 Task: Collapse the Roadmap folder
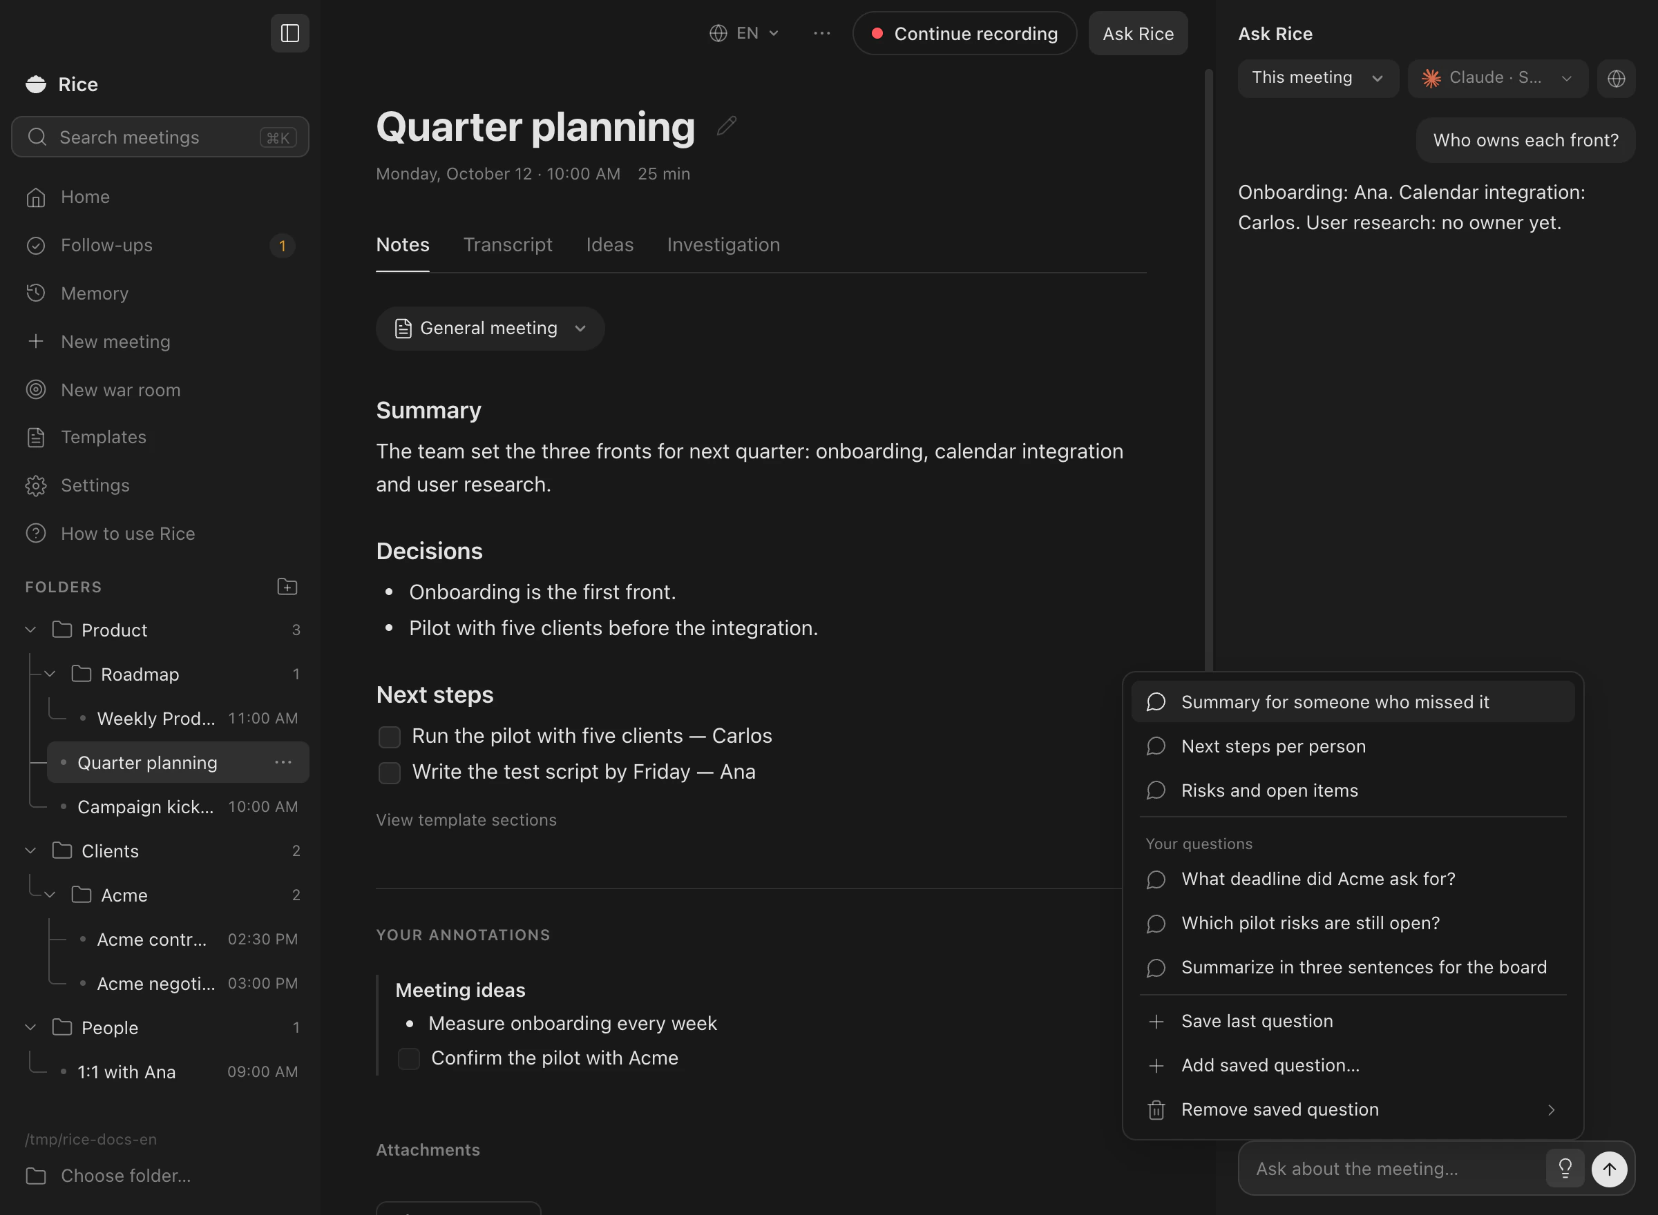click(50, 674)
